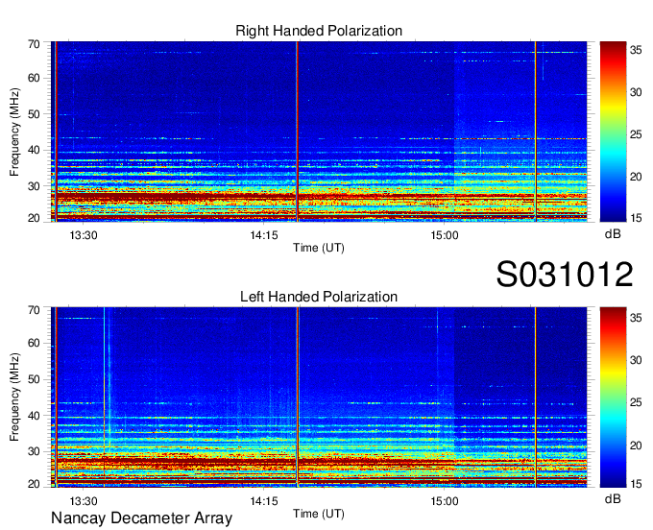Click the 20 value on the top colorbar
The width and height of the screenshot is (653, 530).
(636, 177)
